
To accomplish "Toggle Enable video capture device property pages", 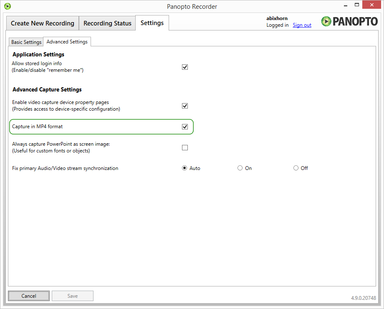I will 185,106.
